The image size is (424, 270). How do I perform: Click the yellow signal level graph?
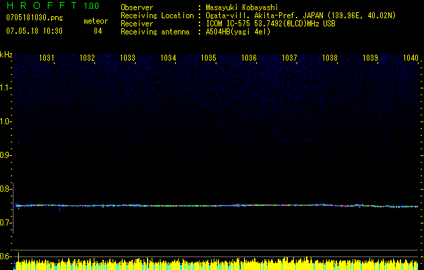(216, 264)
